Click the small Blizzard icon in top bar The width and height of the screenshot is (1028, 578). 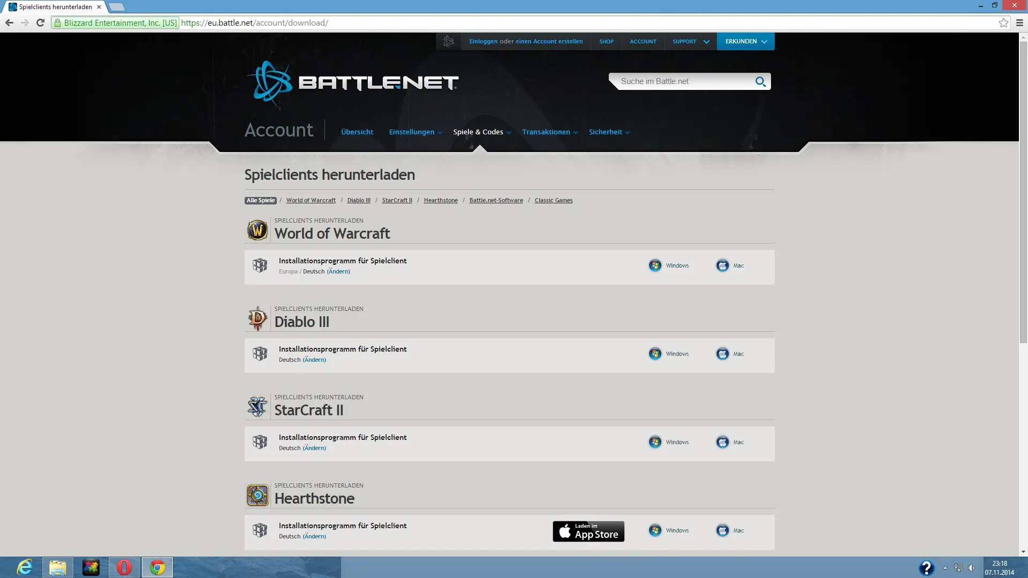click(449, 41)
